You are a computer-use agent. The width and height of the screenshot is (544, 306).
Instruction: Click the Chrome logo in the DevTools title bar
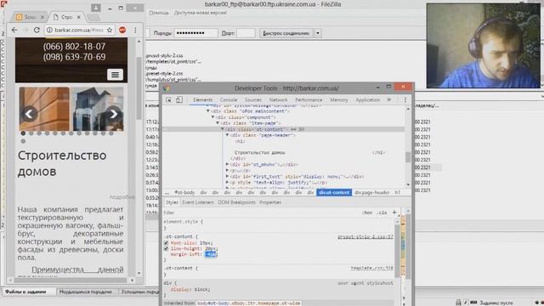[x=167, y=88]
